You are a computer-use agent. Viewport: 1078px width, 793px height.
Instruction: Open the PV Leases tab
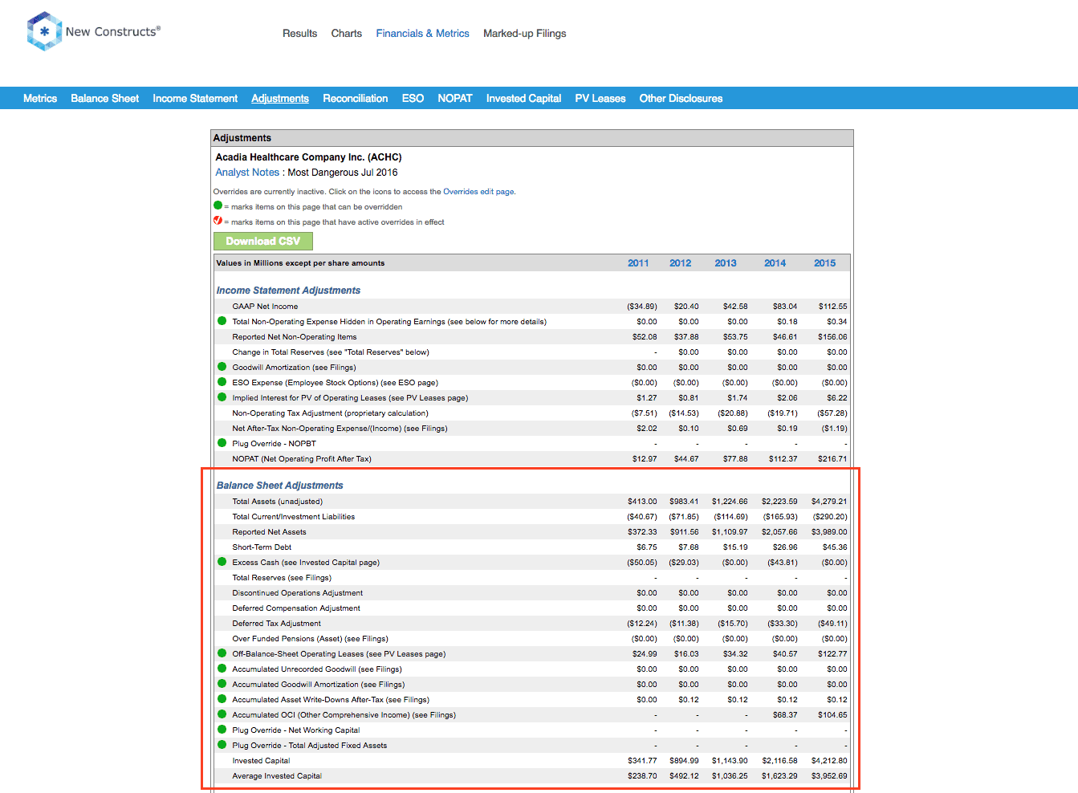coord(600,99)
